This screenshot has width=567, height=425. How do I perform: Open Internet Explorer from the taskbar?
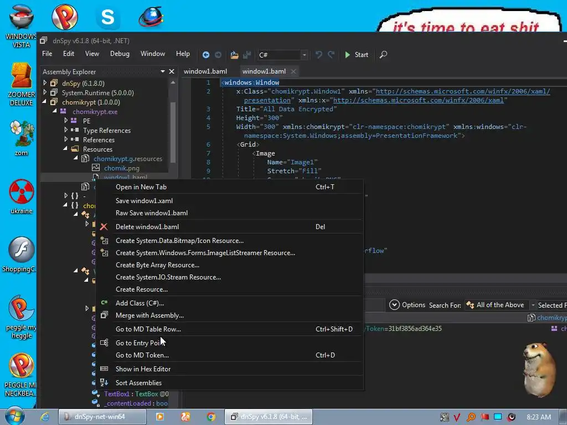[44, 417]
